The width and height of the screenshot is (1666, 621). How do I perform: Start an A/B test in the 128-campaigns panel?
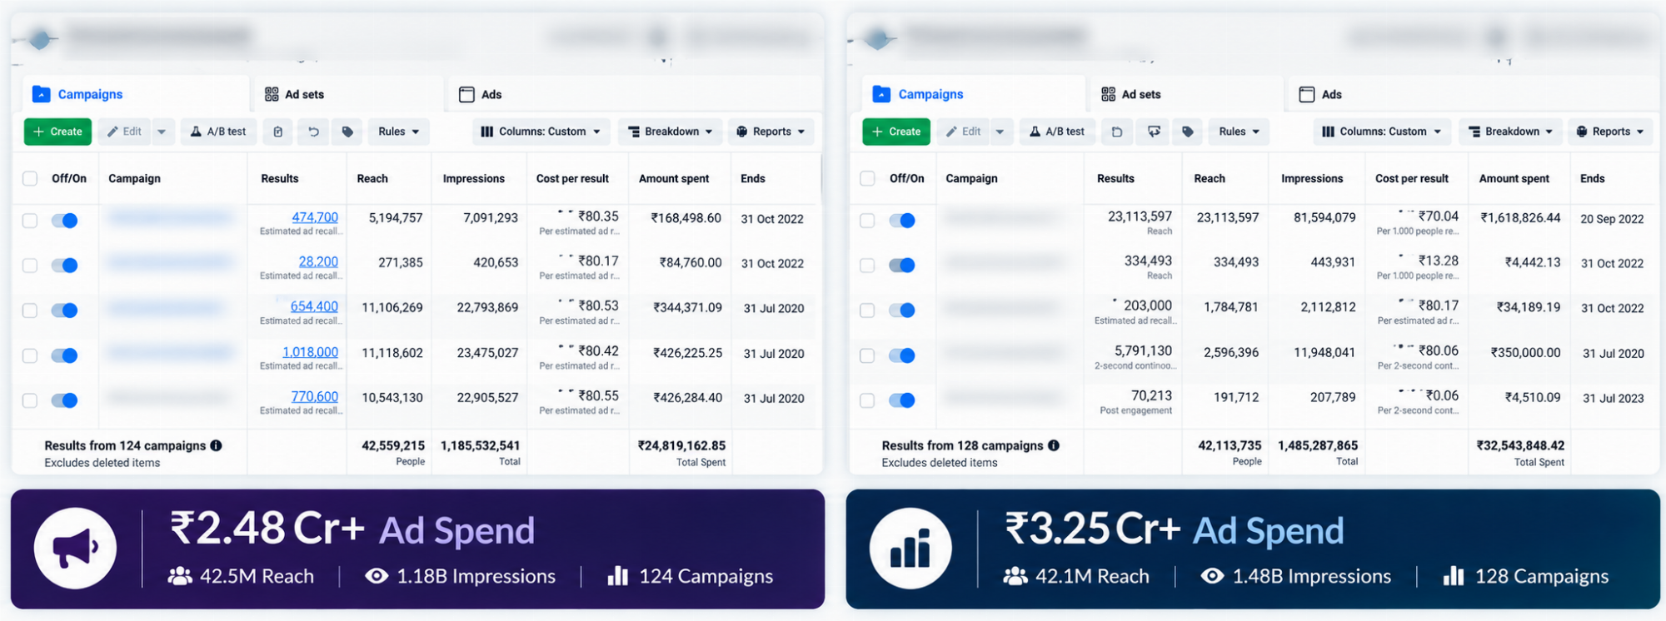pyautogui.click(x=1057, y=132)
